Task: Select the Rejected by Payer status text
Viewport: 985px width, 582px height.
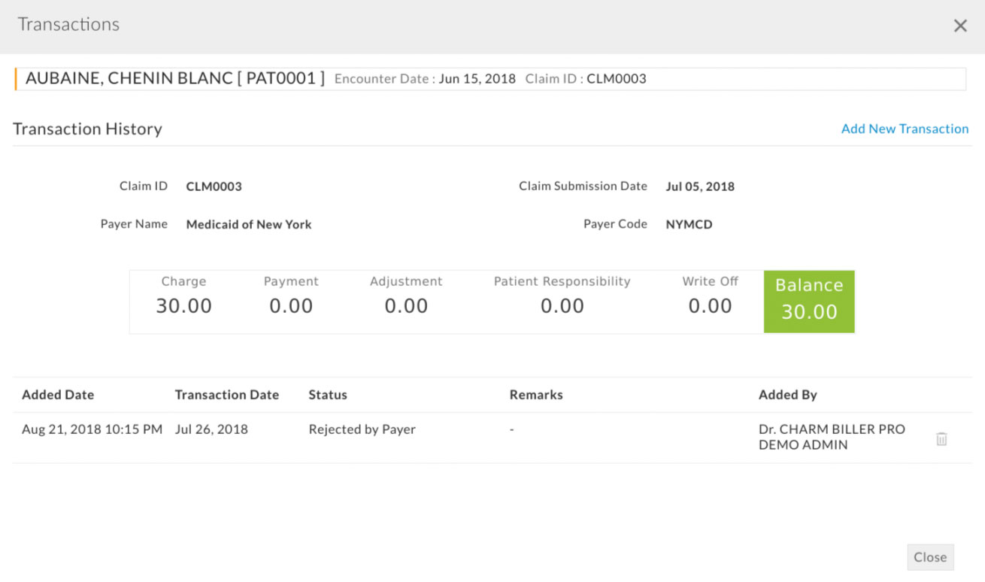Action: pyautogui.click(x=362, y=429)
